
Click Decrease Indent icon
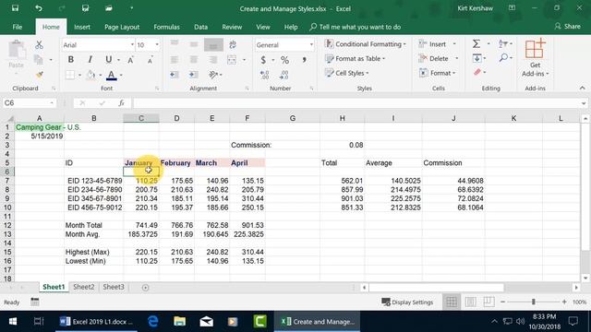tap(175, 75)
